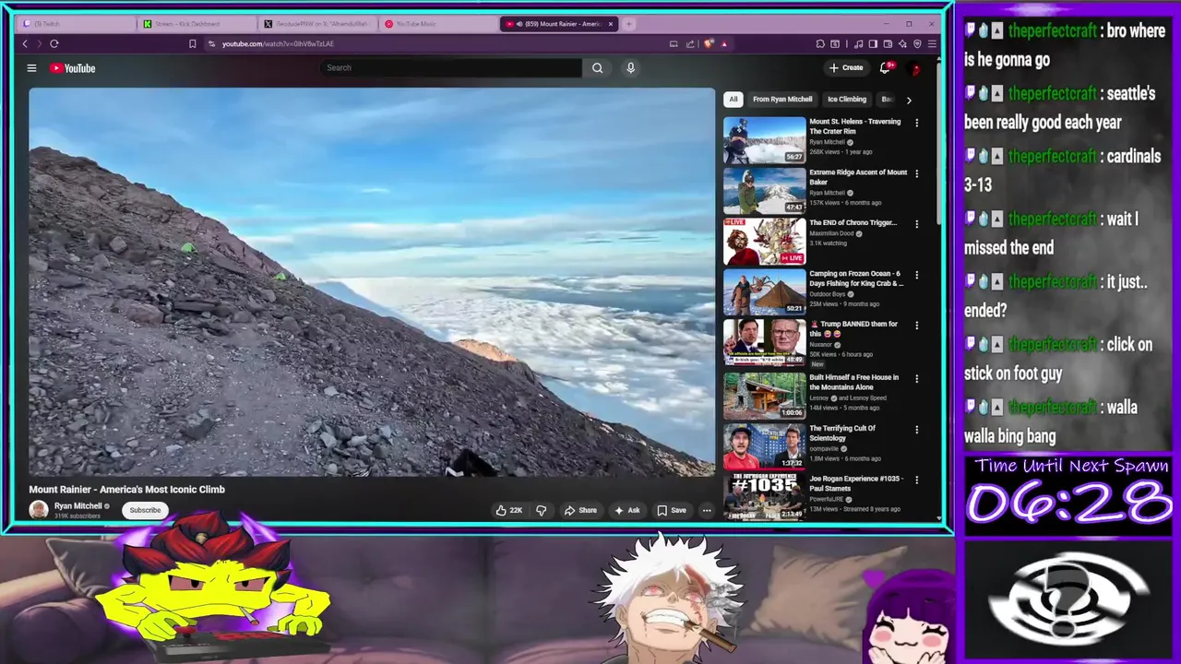This screenshot has width=1181, height=664.
Task: Open options for Camping on Frozen Ocean video
Action: 916,275
